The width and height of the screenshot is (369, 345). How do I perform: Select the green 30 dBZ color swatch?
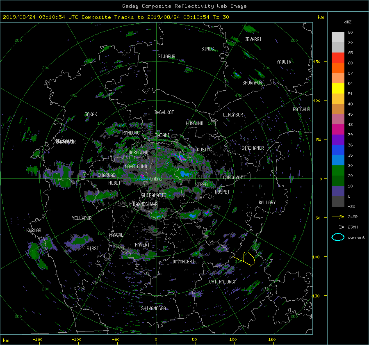(x=338, y=170)
